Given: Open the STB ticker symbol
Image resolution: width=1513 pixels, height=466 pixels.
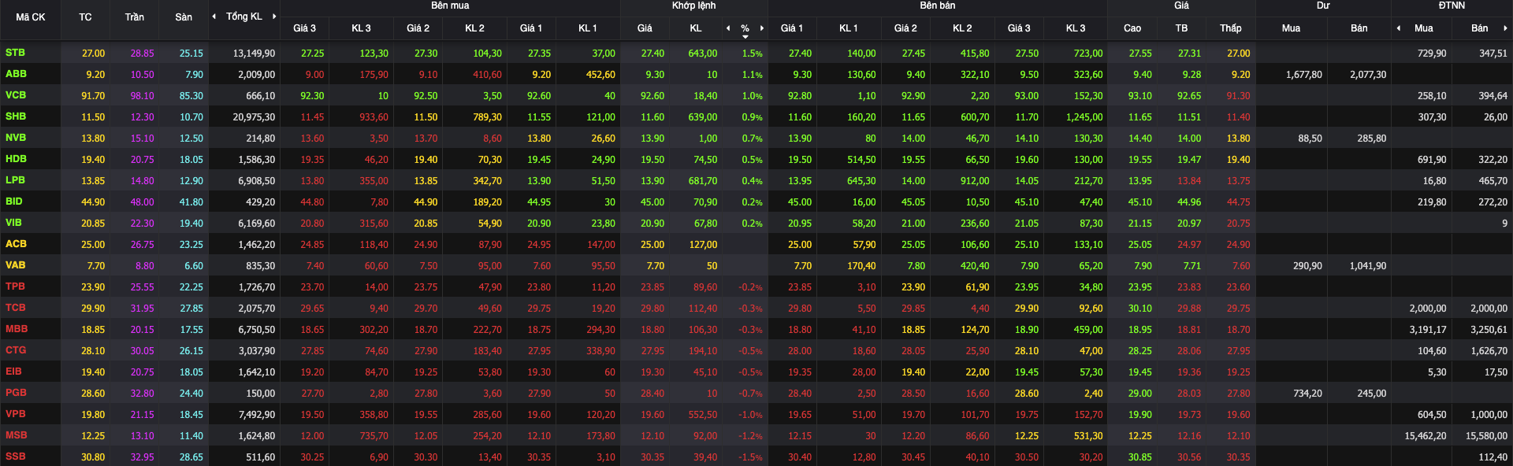Looking at the screenshot, I should (15, 53).
